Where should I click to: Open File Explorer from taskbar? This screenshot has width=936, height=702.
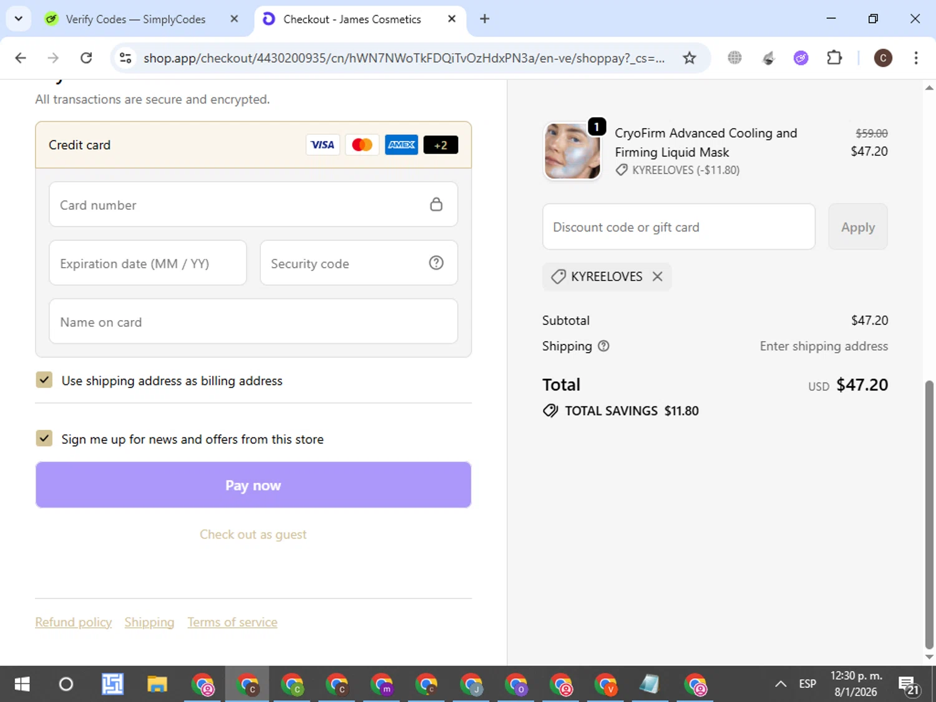click(157, 685)
